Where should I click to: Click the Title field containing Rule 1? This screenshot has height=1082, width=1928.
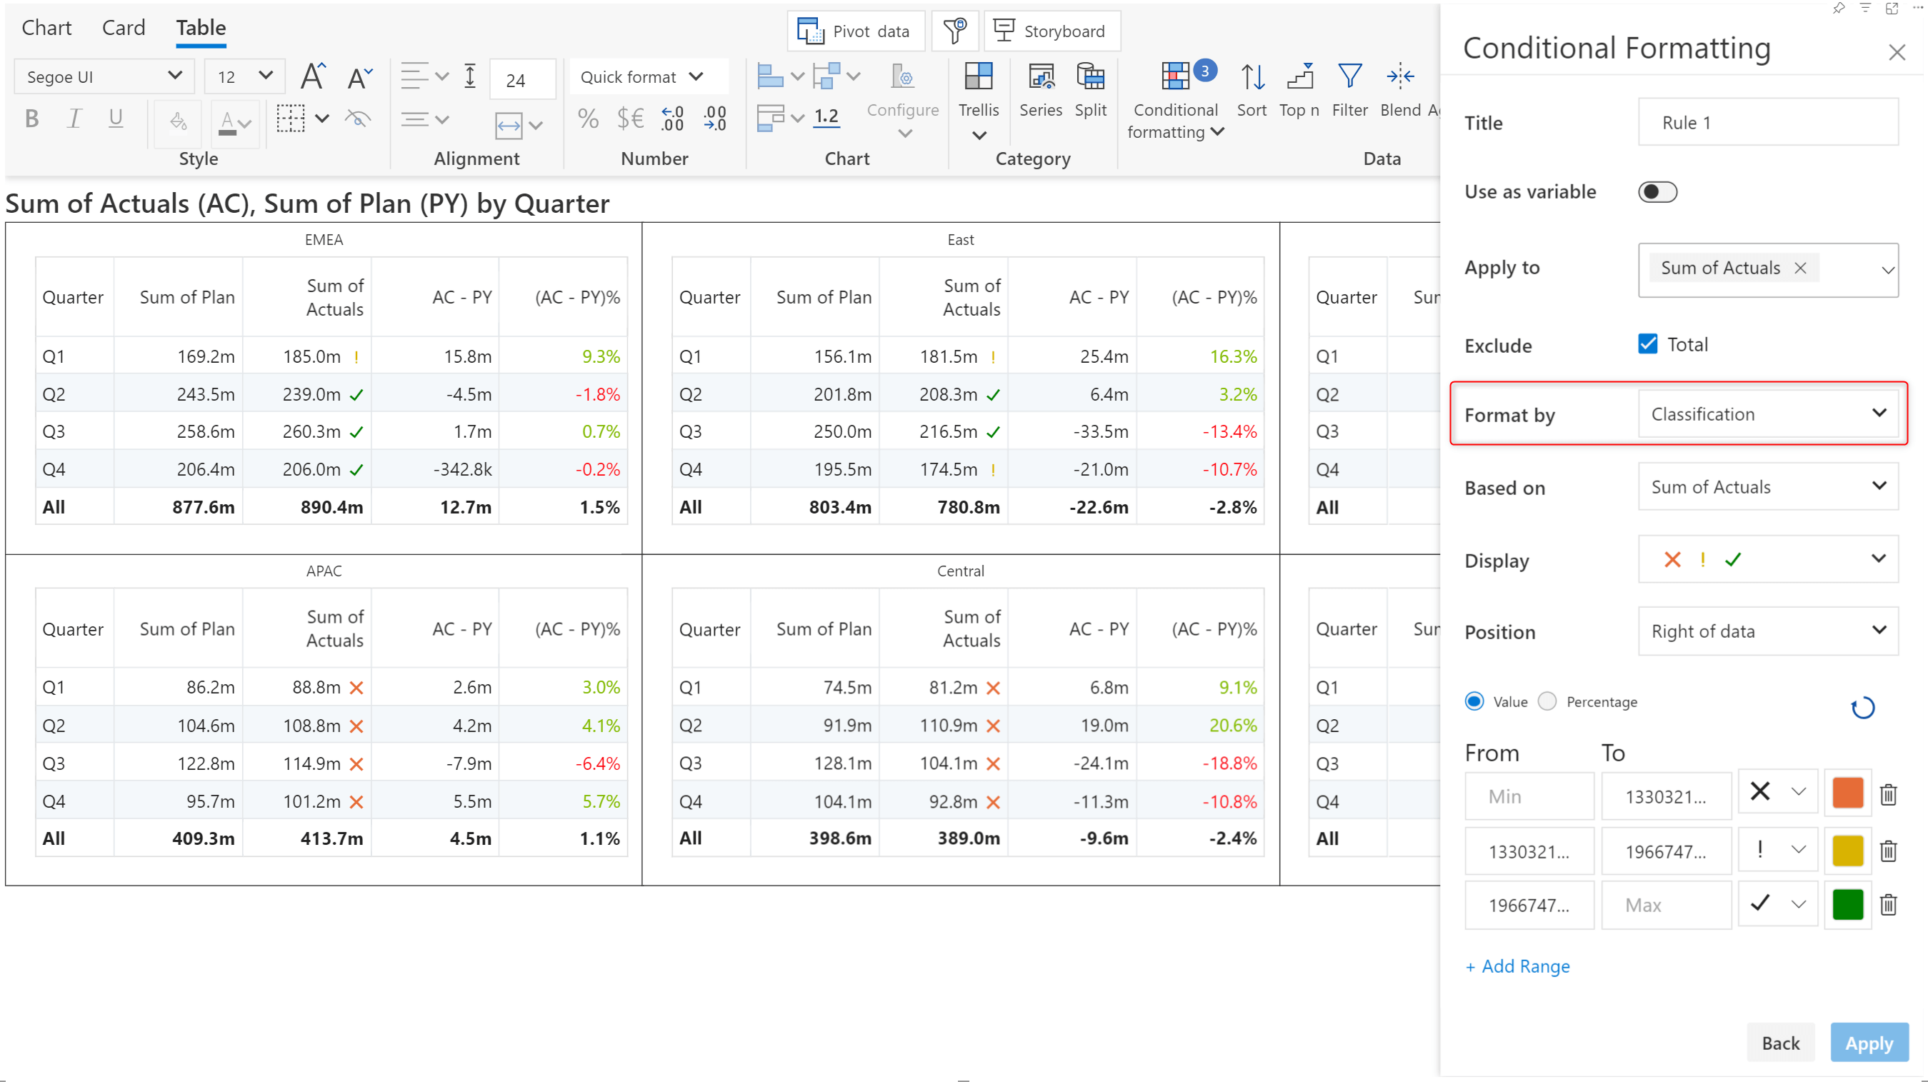coord(1768,122)
